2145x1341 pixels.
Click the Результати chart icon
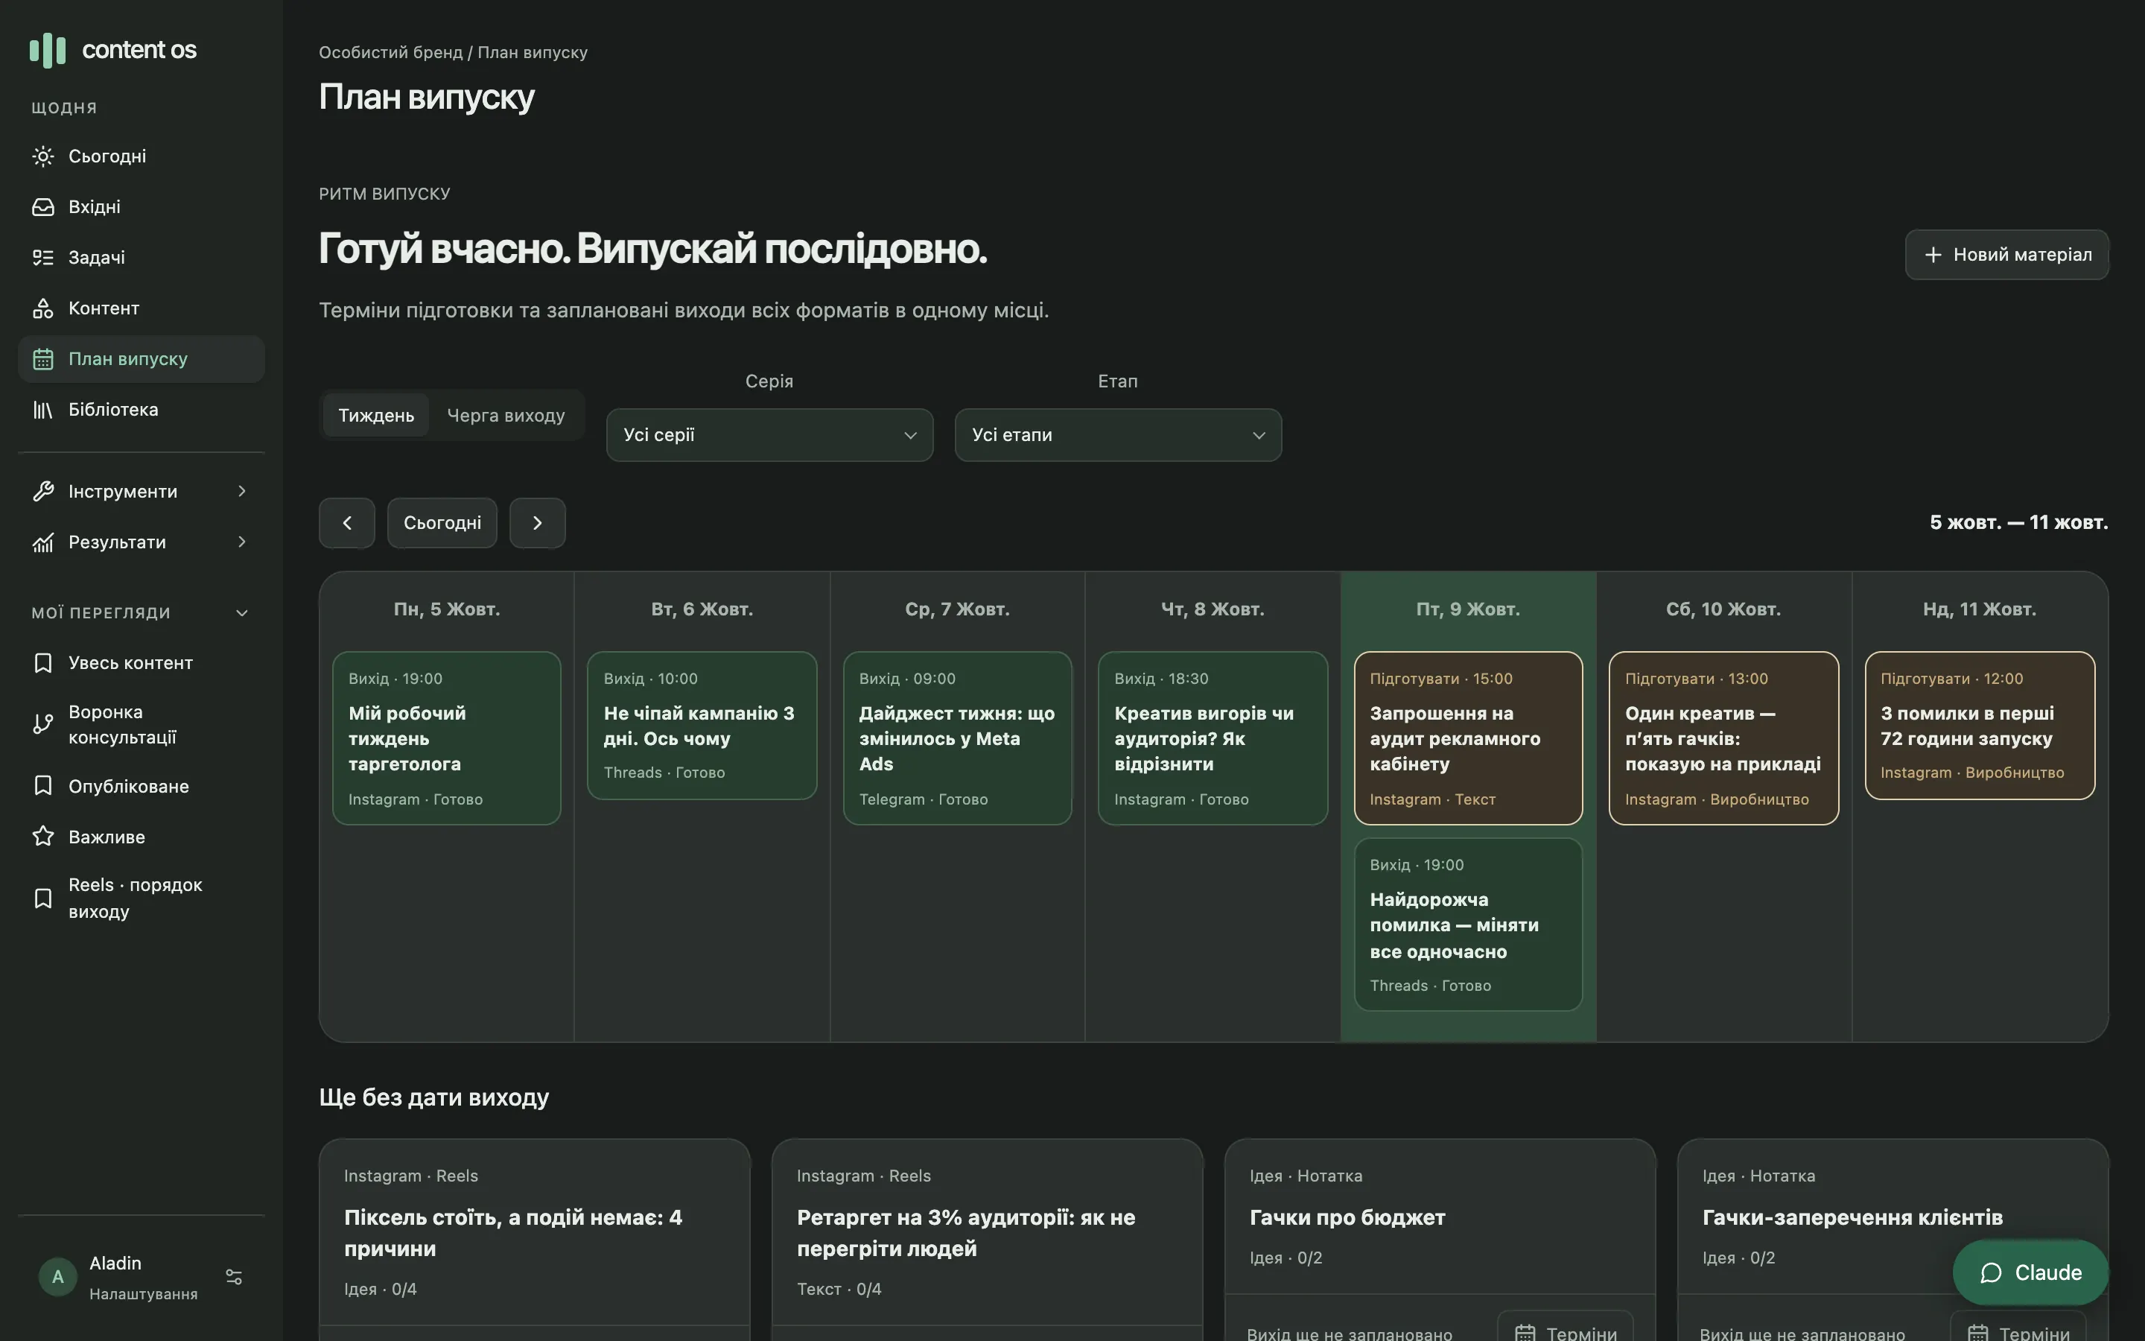tap(42, 542)
